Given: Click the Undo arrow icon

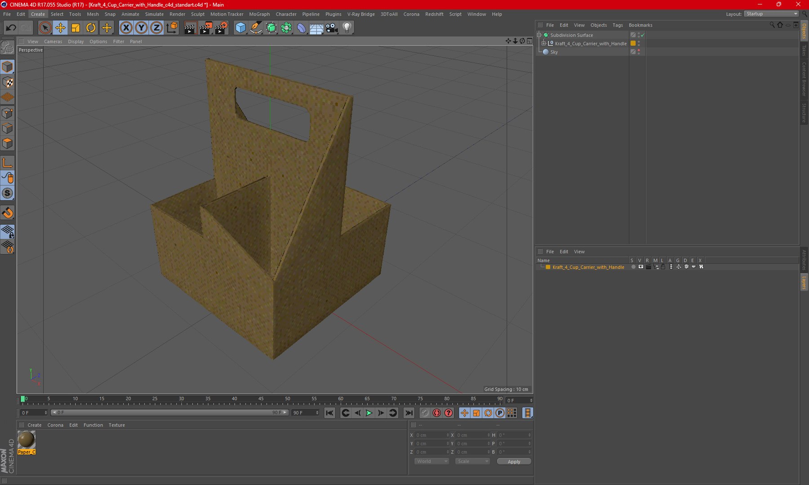Looking at the screenshot, I should click(x=11, y=28).
